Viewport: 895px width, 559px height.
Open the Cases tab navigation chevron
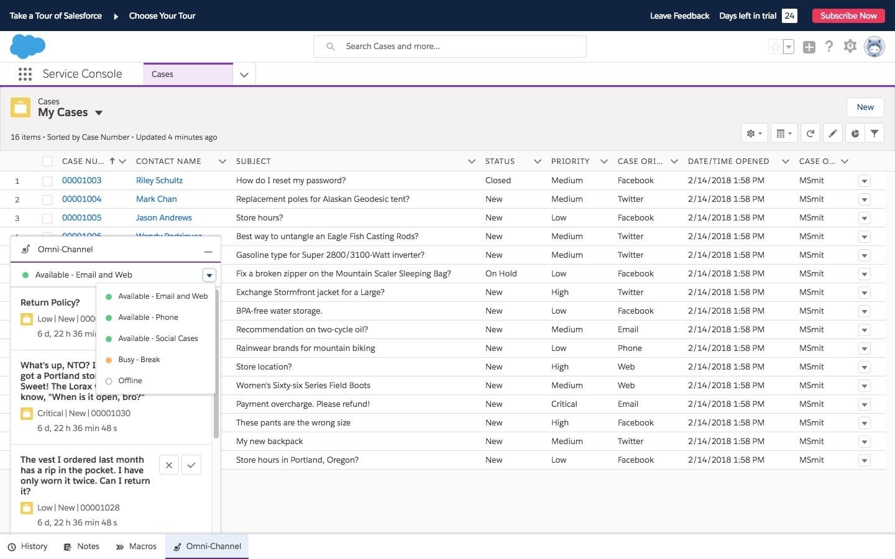point(244,75)
